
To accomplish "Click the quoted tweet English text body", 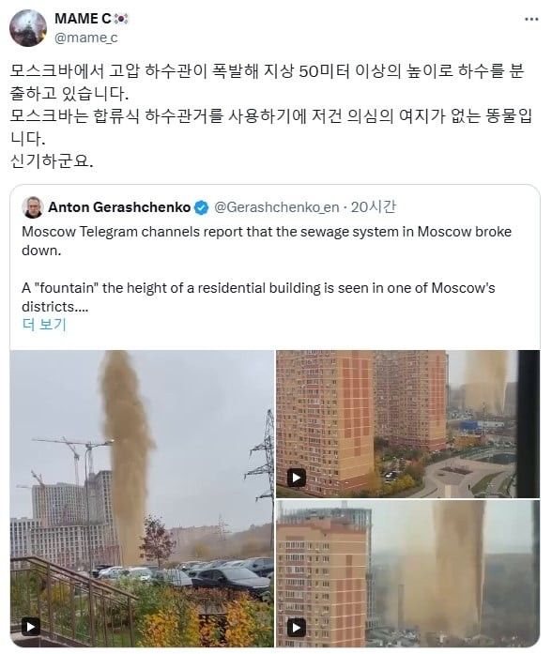I will [267, 269].
